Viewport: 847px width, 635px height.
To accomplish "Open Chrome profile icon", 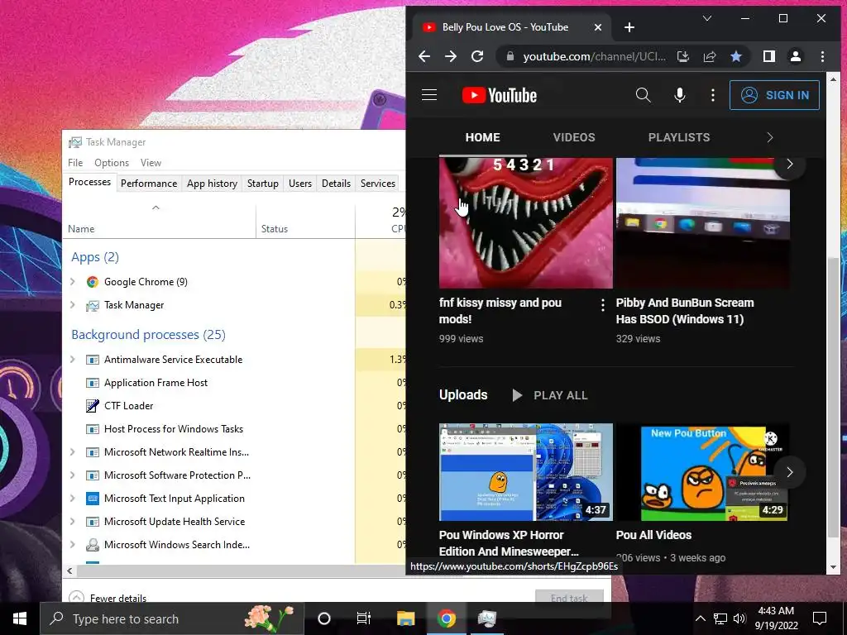I will pyautogui.click(x=796, y=56).
